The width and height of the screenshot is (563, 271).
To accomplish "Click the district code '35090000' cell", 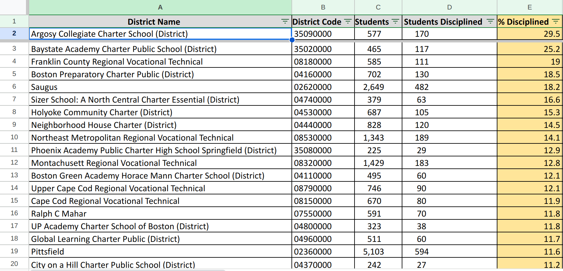I will point(323,34).
